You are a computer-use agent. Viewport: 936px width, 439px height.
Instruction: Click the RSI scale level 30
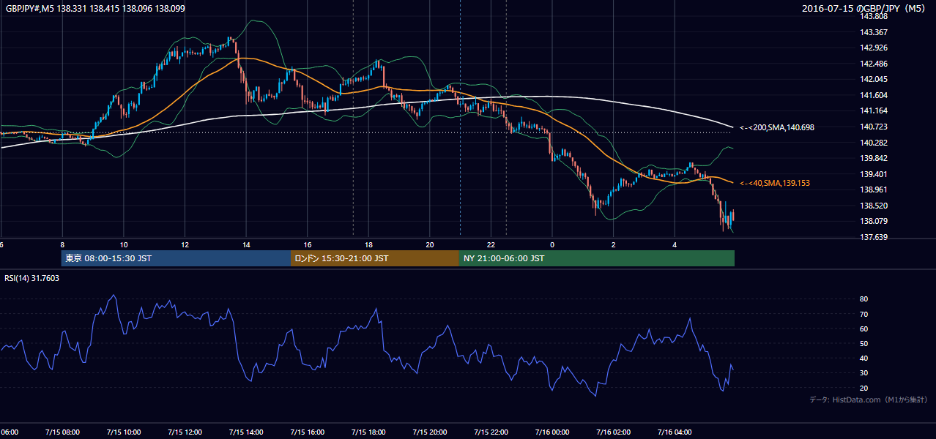click(x=863, y=373)
